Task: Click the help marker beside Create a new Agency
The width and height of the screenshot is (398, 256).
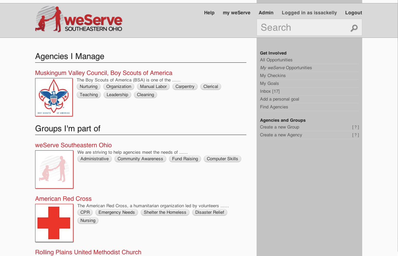Action: click(355, 135)
